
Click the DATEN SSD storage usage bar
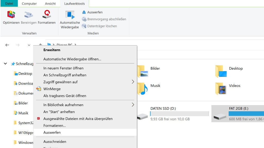179,114
